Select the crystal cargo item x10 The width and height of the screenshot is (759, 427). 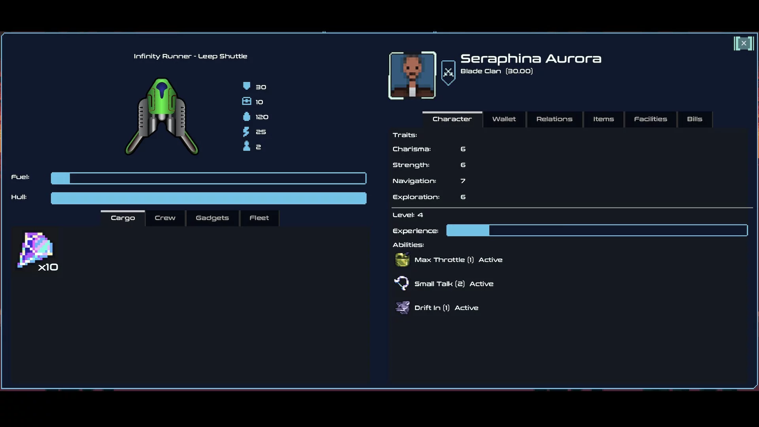[36, 251]
